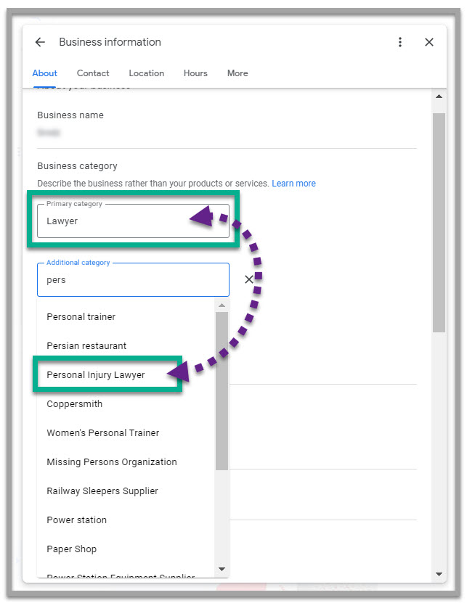Click the Primary category field showing Lawyer
Viewport: 467px width, 603px height.
tap(131, 221)
